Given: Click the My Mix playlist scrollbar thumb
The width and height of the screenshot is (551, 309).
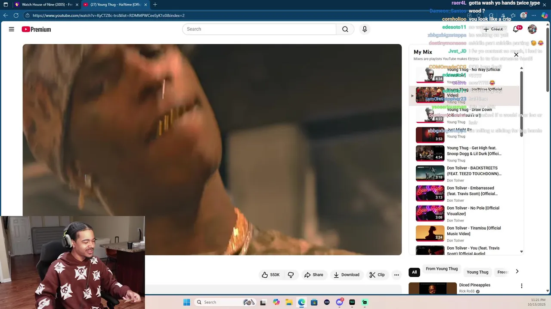Looking at the screenshot, I should pos(521,104).
